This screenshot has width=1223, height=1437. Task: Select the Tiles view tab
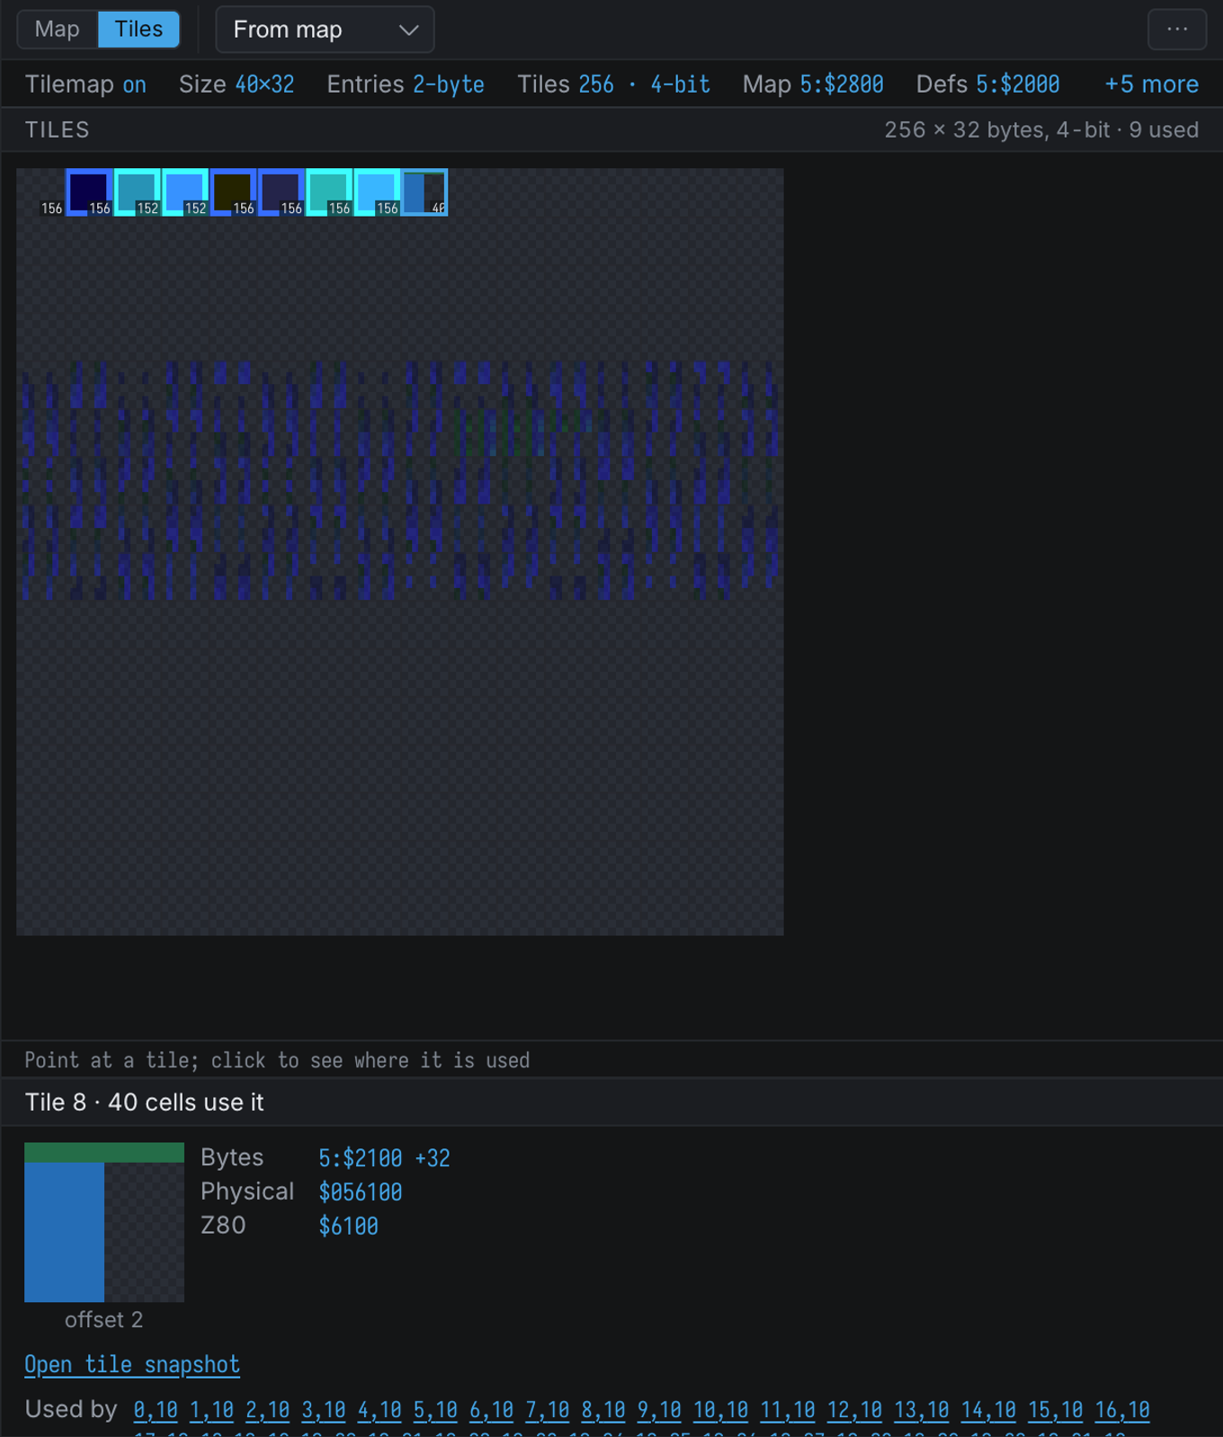pyautogui.click(x=138, y=30)
